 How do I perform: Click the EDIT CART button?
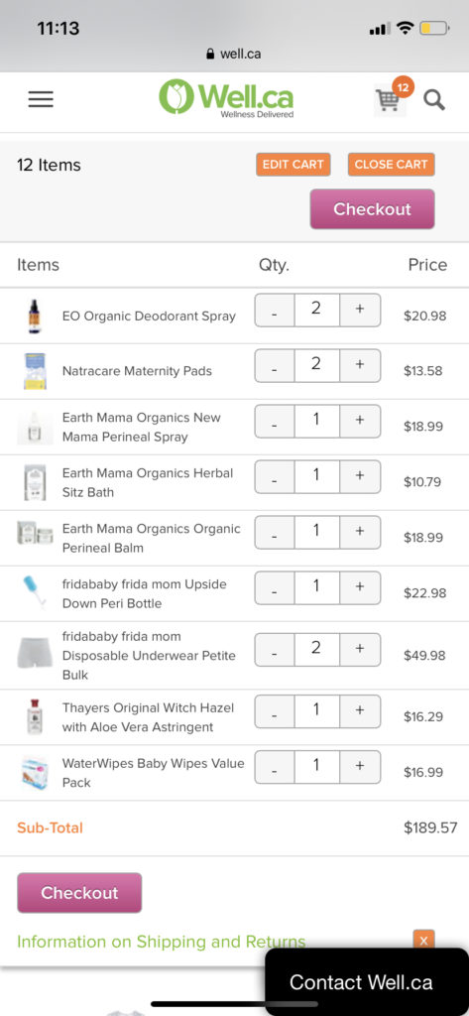(x=293, y=165)
